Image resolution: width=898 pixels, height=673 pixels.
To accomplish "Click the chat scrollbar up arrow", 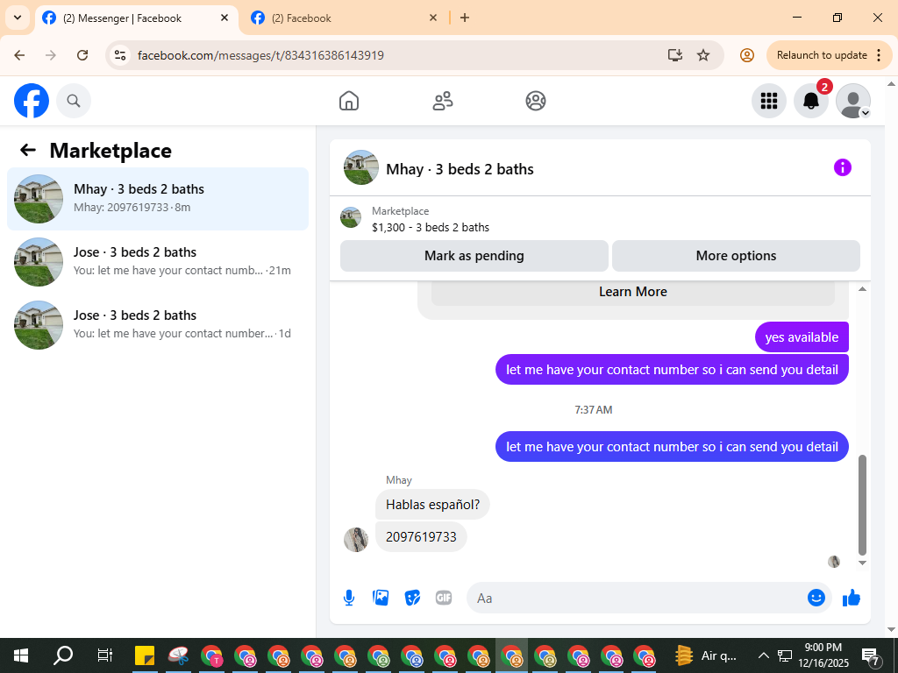I will pos(863,289).
